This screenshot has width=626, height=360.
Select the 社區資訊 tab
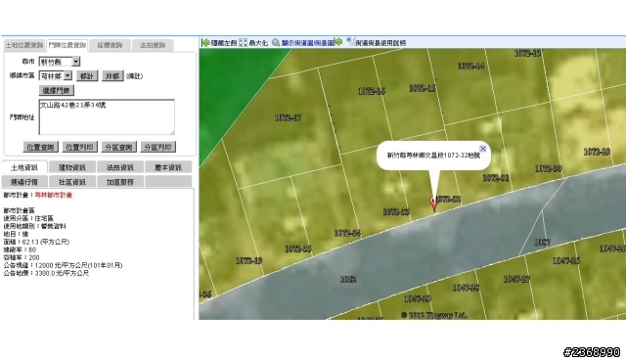[x=71, y=182]
